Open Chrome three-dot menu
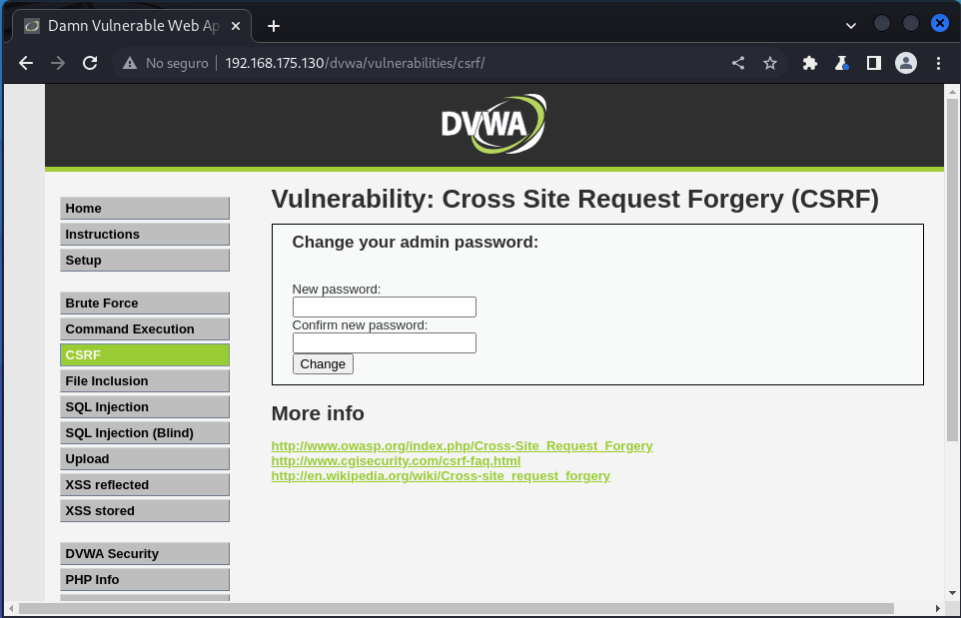Viewport: 961px width, 618px height. tap(938, 63)
